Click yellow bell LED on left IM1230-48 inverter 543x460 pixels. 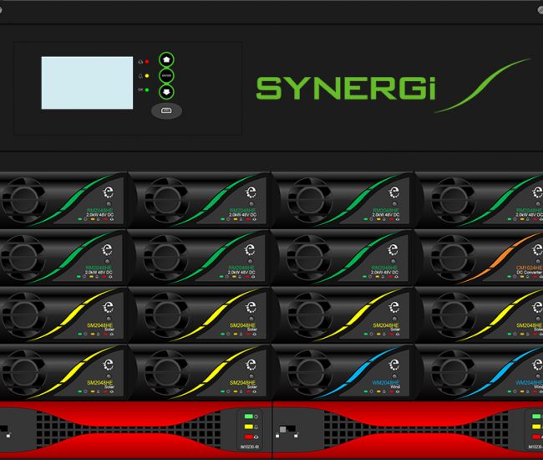tap(249, 427)
